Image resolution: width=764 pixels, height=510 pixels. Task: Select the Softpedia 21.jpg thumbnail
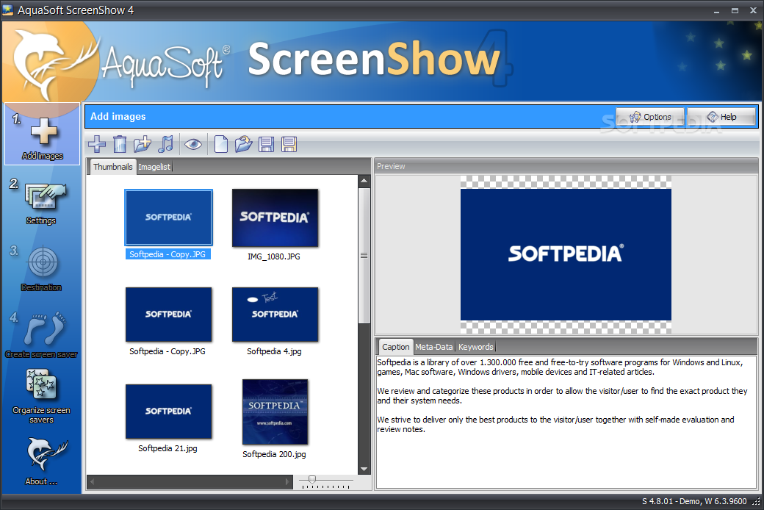pos(168,411)
